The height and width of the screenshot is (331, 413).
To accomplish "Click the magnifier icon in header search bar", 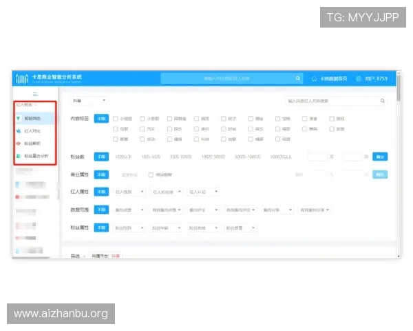I will pyautogui.click(x=297, y=79).
